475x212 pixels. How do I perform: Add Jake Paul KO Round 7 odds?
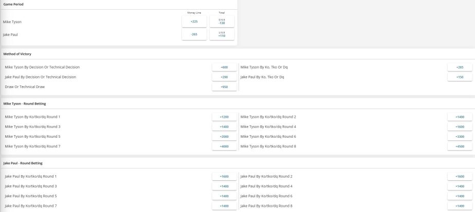click(224, 206)
